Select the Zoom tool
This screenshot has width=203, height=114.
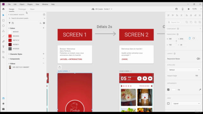3,57
